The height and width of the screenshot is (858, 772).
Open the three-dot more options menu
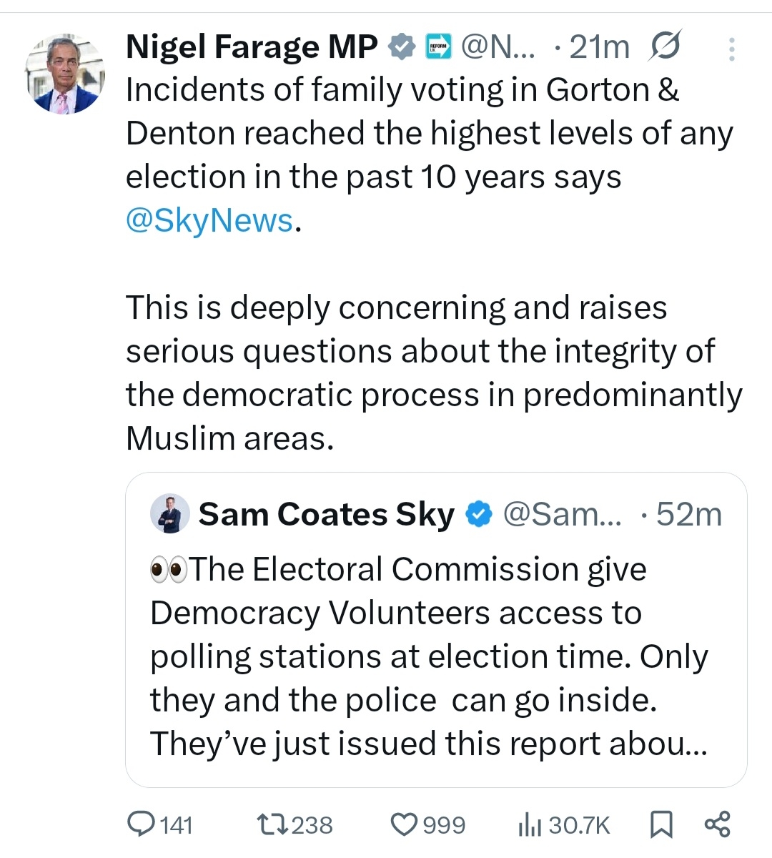pos(731,49)
